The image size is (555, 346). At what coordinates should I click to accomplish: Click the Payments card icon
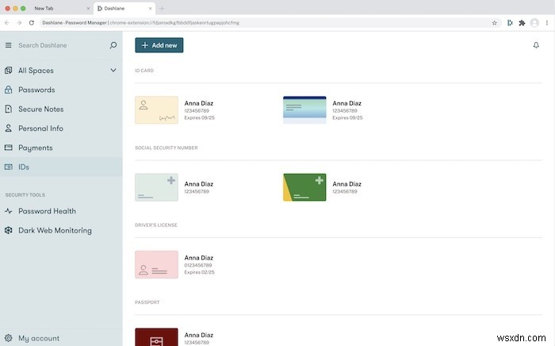pyautogui.click(x=9, y=148)
